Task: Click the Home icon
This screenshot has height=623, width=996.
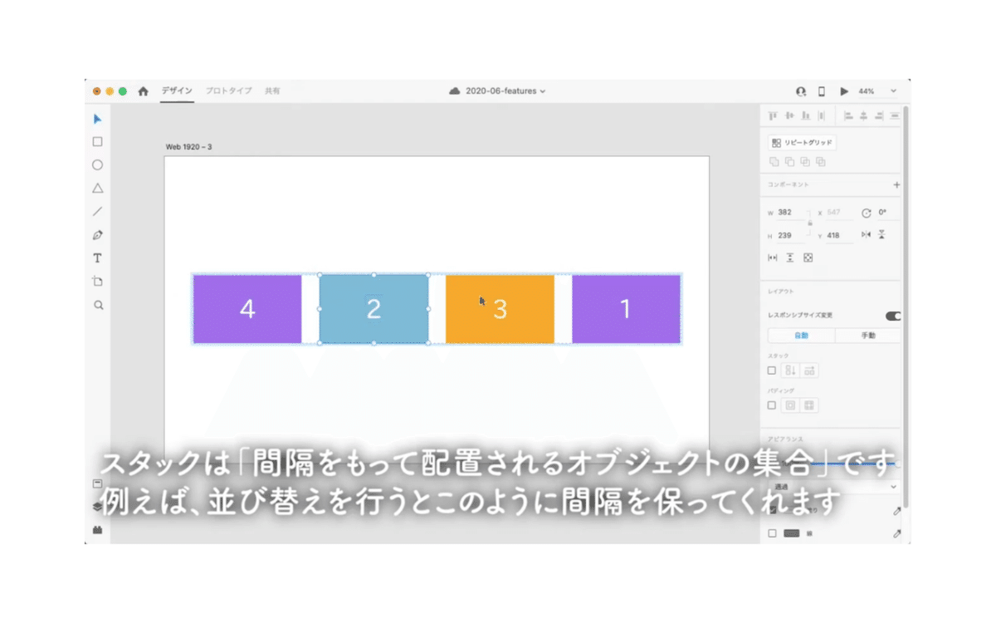Action: click(x=143, y=91)
